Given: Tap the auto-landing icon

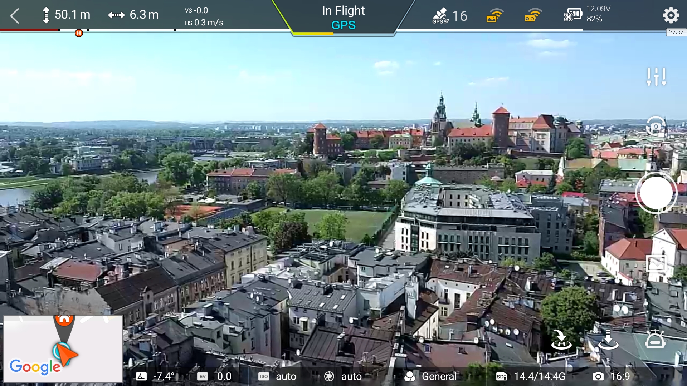Looking at the screenshot, I should (608, 340).
